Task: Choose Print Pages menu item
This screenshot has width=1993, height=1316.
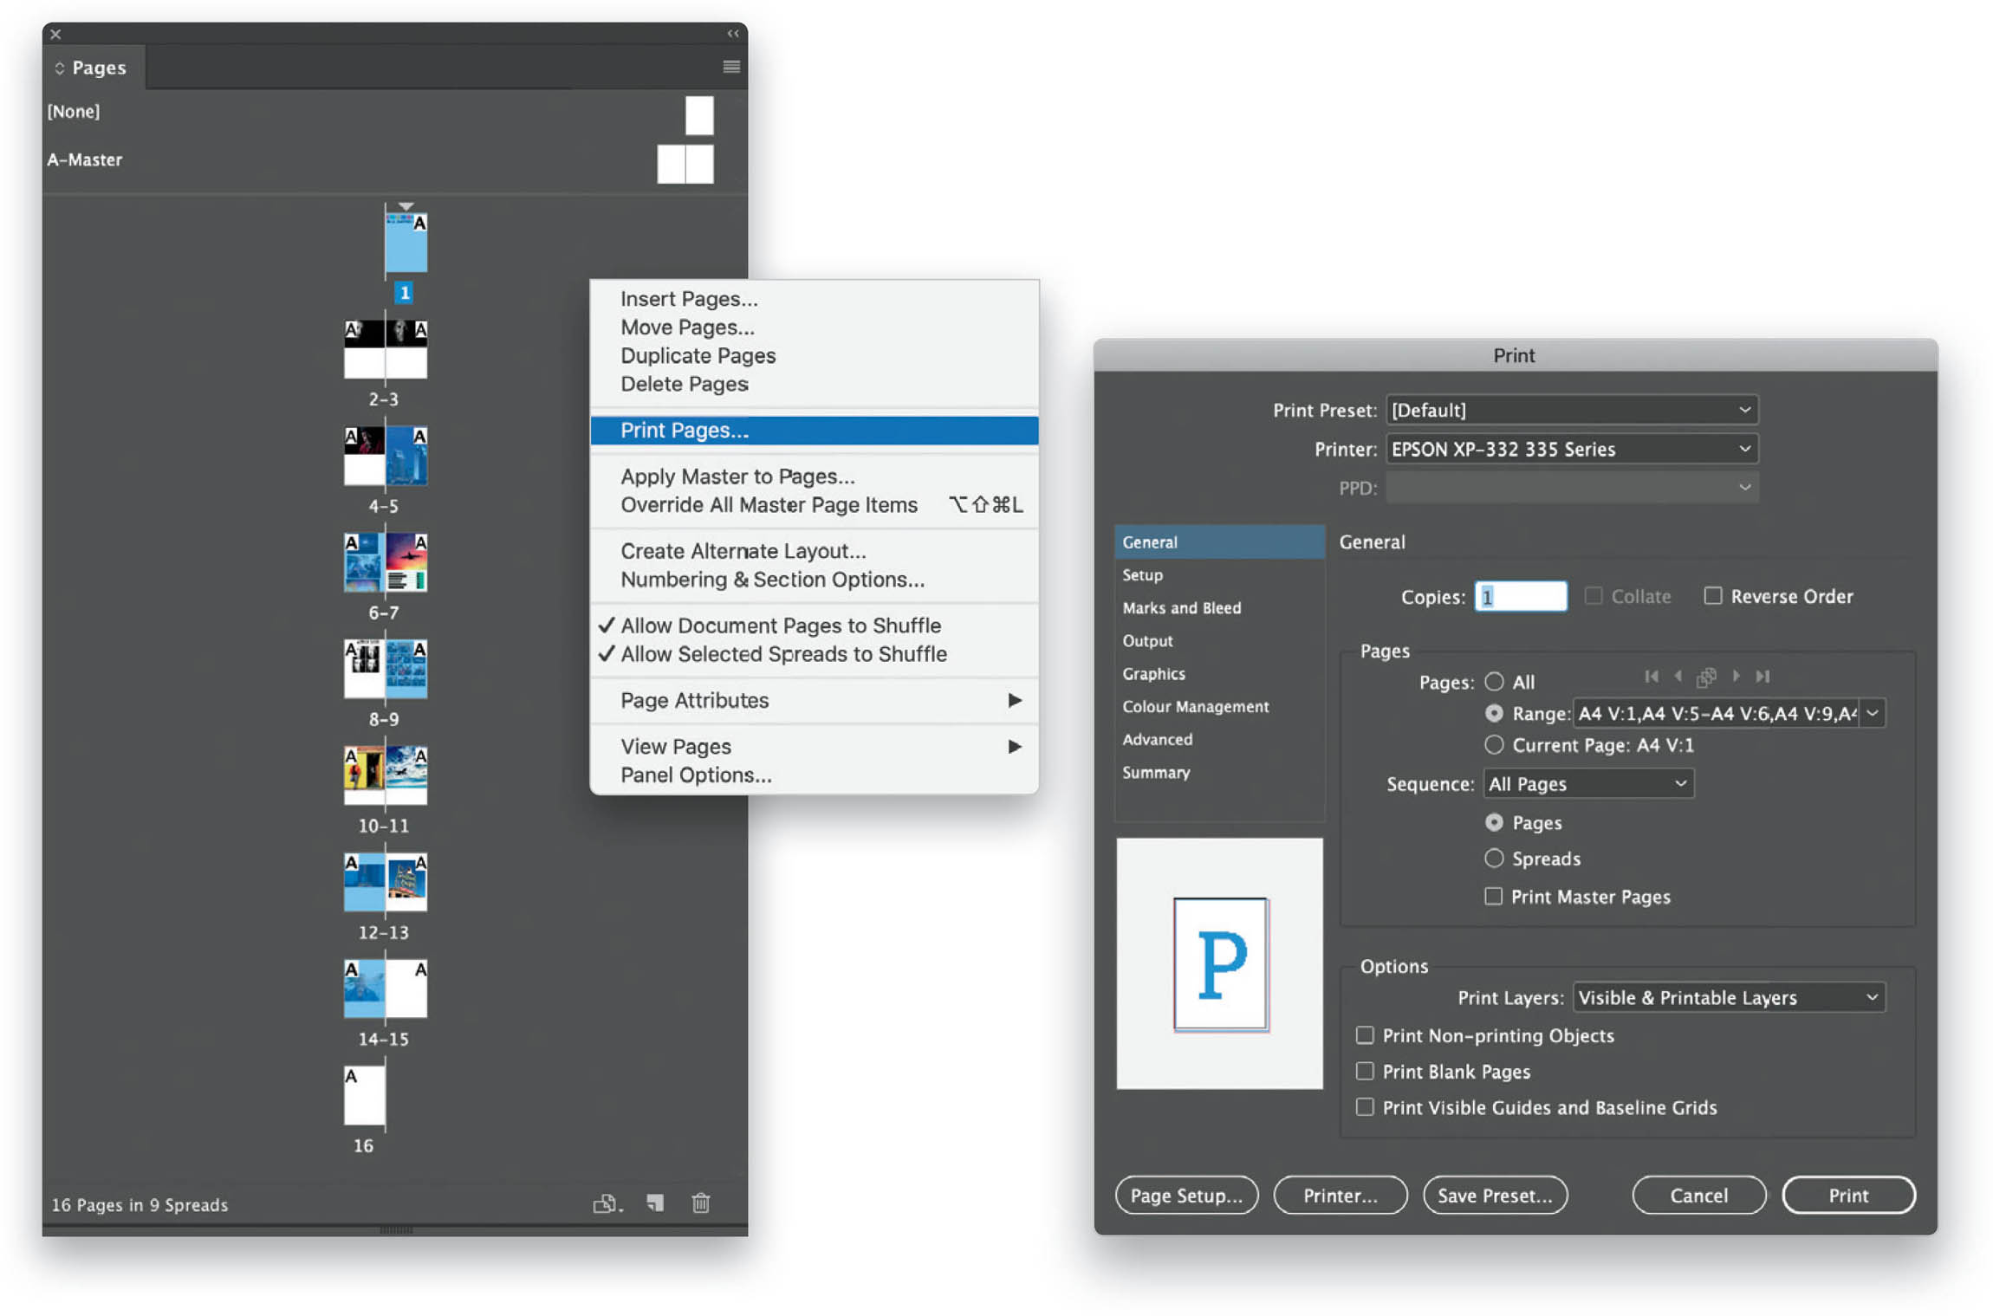Action: [815, 431]
